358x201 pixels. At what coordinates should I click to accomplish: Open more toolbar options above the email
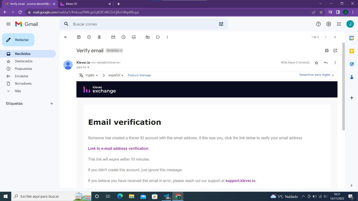[167, 37]
